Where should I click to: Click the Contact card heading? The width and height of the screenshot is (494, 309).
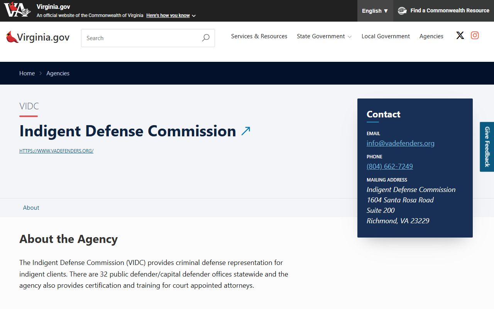(383, 114)
